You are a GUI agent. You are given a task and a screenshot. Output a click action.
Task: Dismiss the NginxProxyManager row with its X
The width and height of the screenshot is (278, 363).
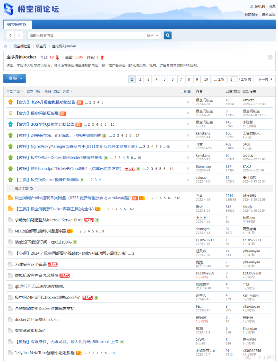pyautogui.click(x=188, y=146)
